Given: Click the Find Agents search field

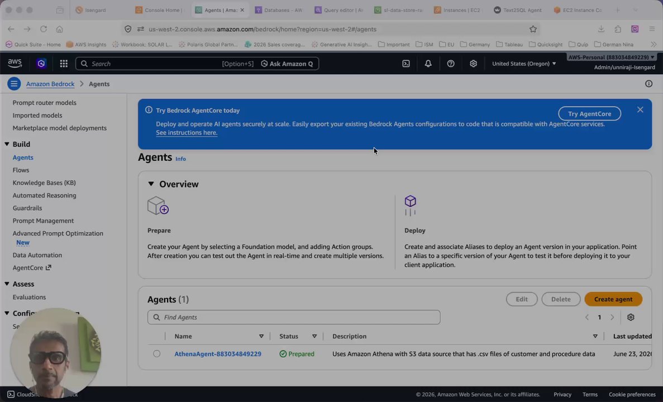Looking at the screenshot, I should coord(294,317).
